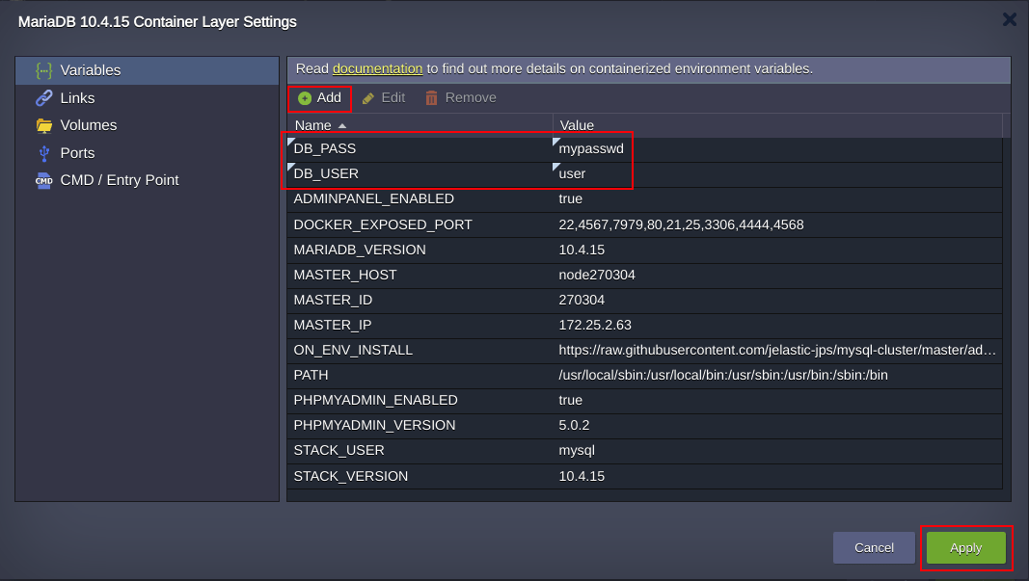
Task: Click the Ports USB icon
Action: click(x=43, y=153)
